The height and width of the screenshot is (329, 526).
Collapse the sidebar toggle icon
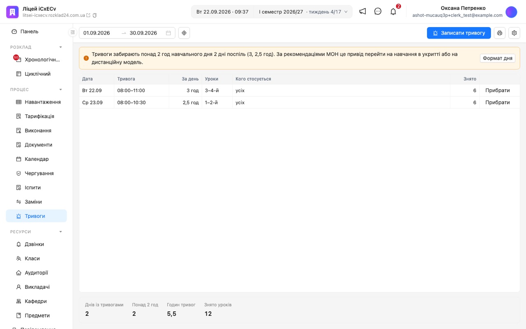[73, 32]
